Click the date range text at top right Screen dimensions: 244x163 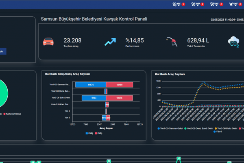(x=227, y=20)
